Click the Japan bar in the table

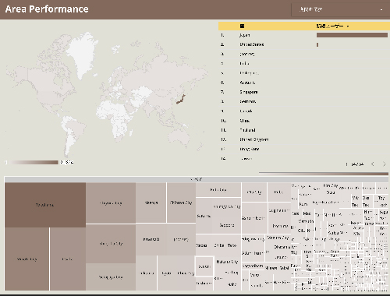[352, 35]
